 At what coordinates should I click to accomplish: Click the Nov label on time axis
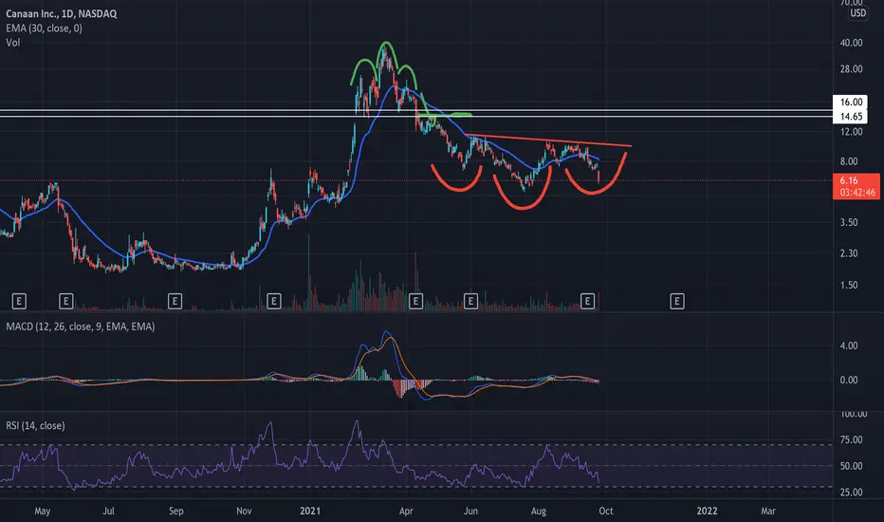244,512
